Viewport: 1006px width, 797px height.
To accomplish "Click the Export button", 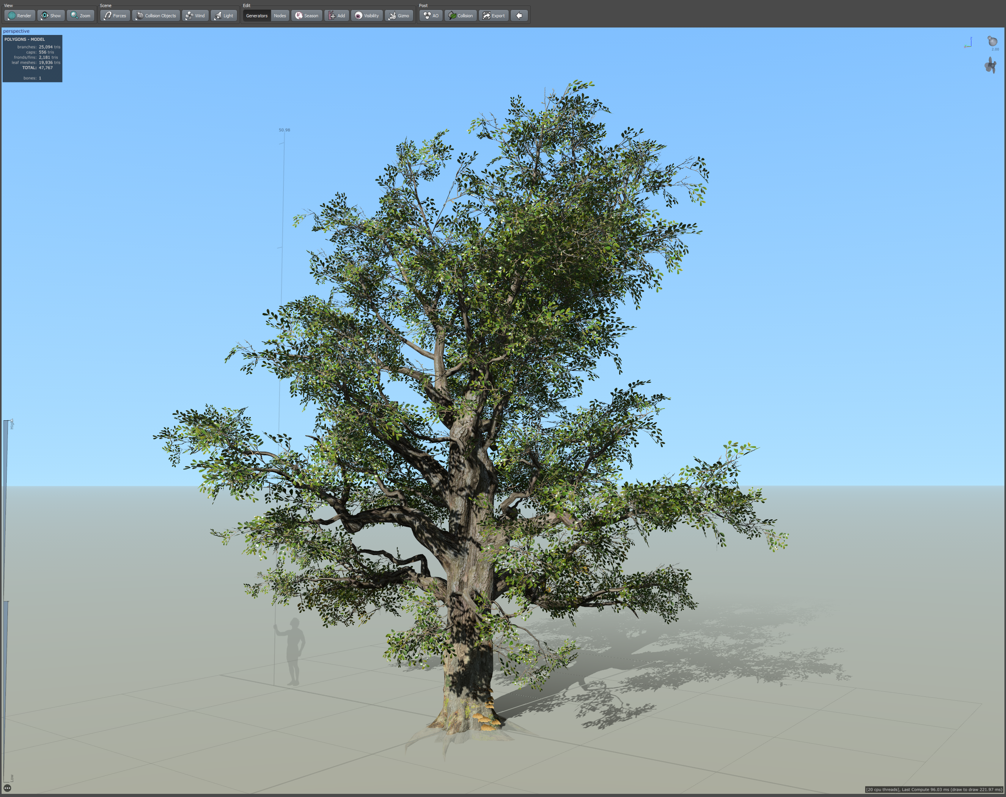I will click(x=493, y=15).
